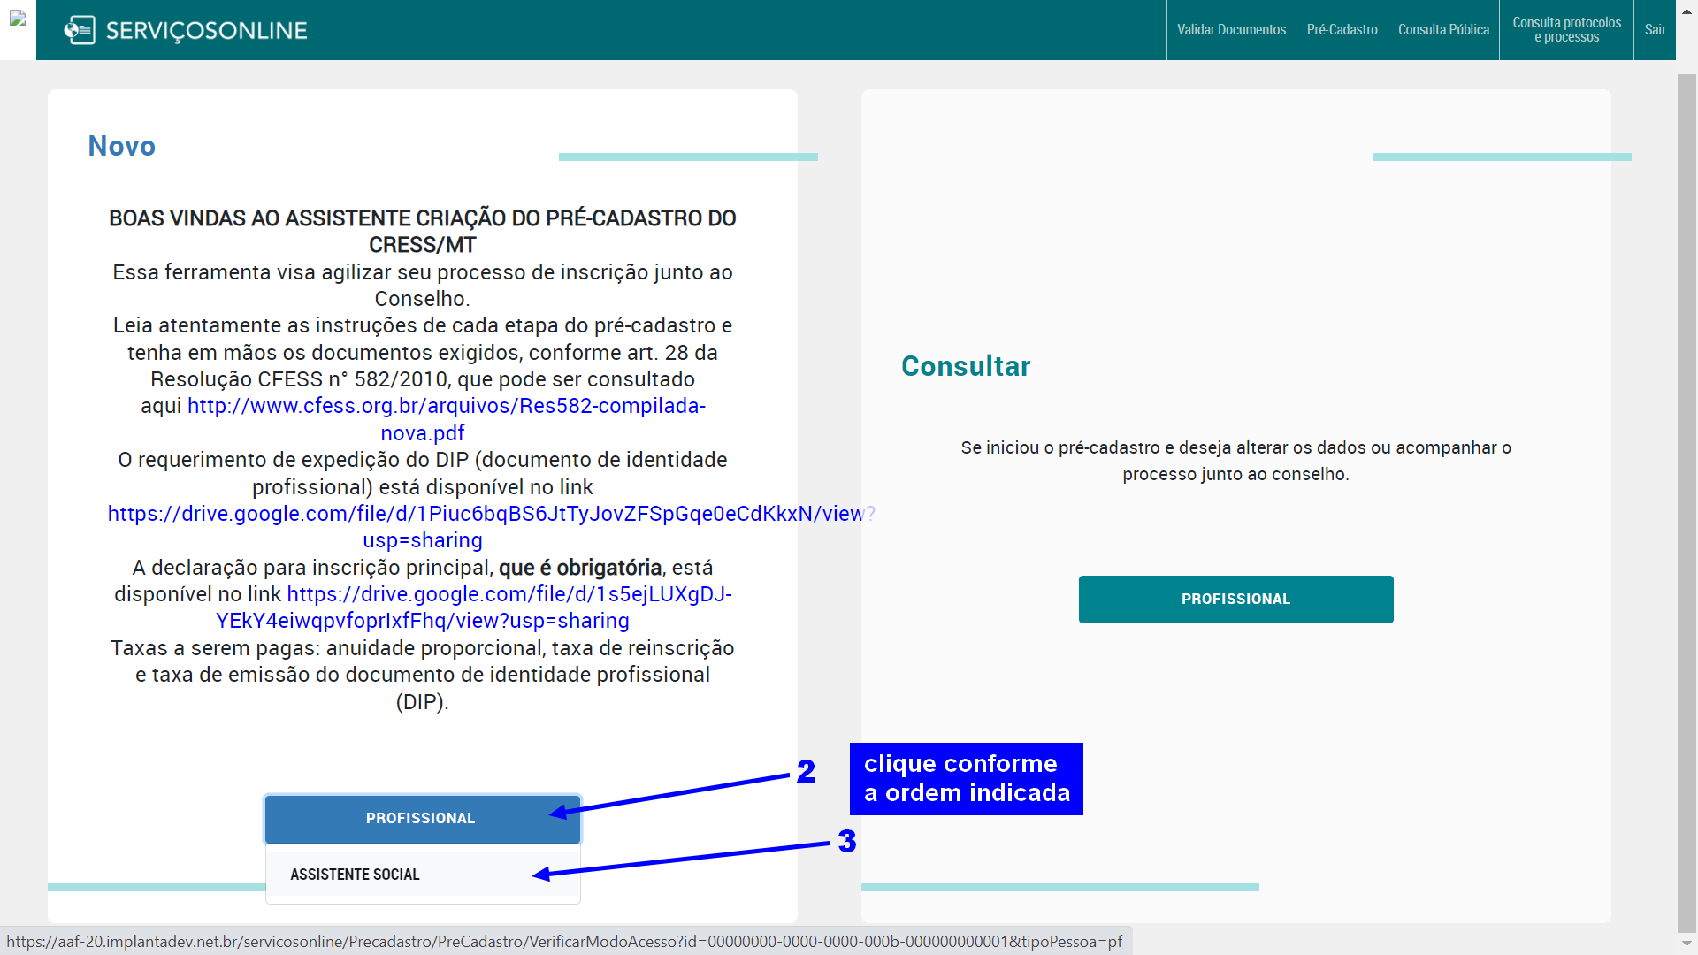Click the PROFISSIONAL button under Novo
This screenshot has height=955, width=1698.
[421, 817]
